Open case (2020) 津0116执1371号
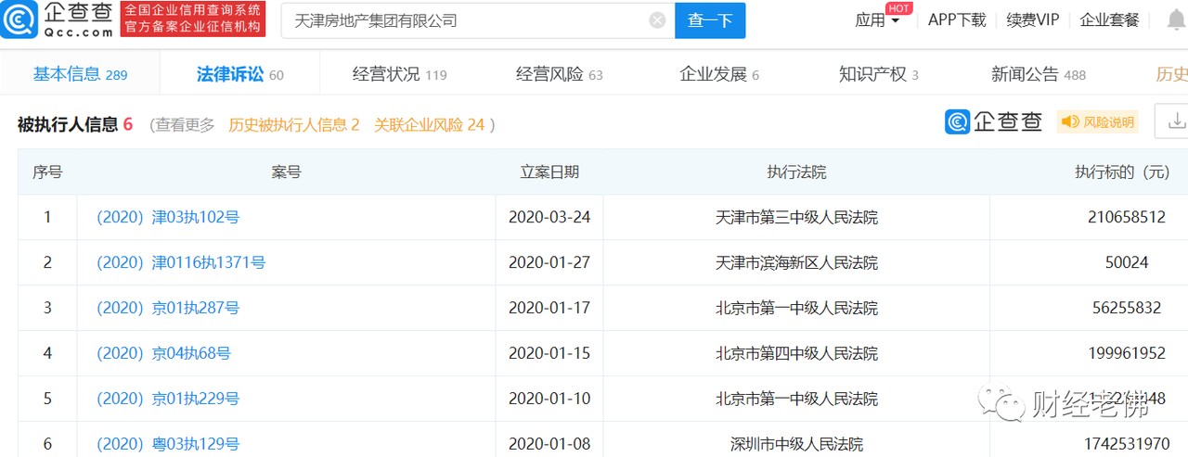 click(x=181, y=262)
